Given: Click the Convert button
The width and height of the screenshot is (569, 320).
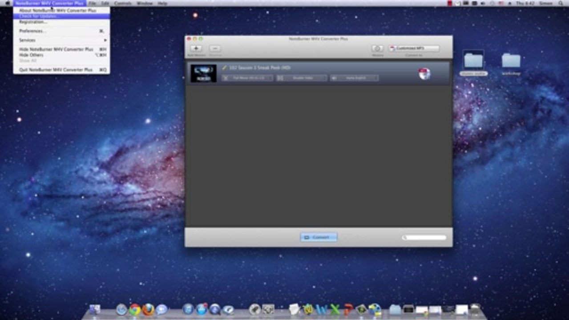Looking at the screenshot, I should tap(319, 237).
